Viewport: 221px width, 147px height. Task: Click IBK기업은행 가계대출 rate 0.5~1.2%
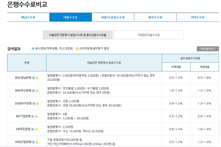pos(176,116)
